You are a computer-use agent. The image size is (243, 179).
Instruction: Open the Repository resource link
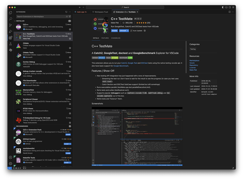(x=194, y=65)
